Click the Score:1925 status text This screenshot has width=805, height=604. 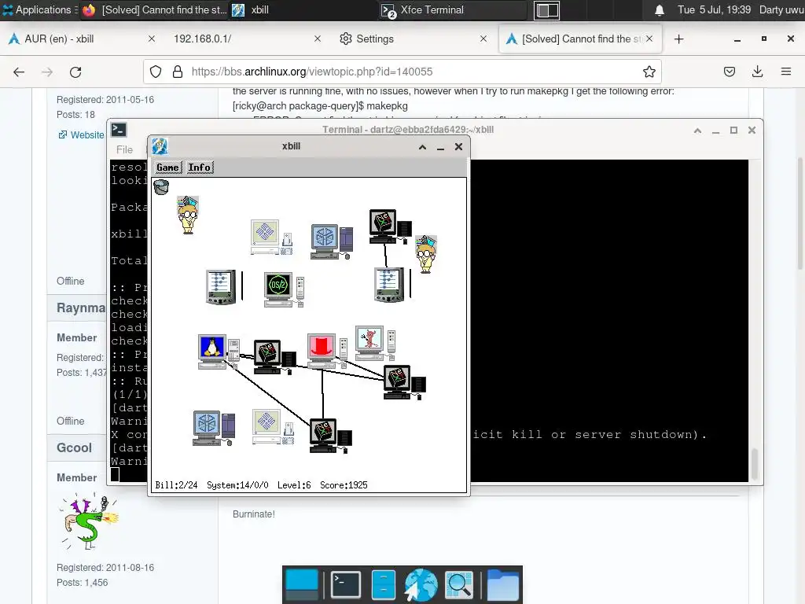point(344,485)
